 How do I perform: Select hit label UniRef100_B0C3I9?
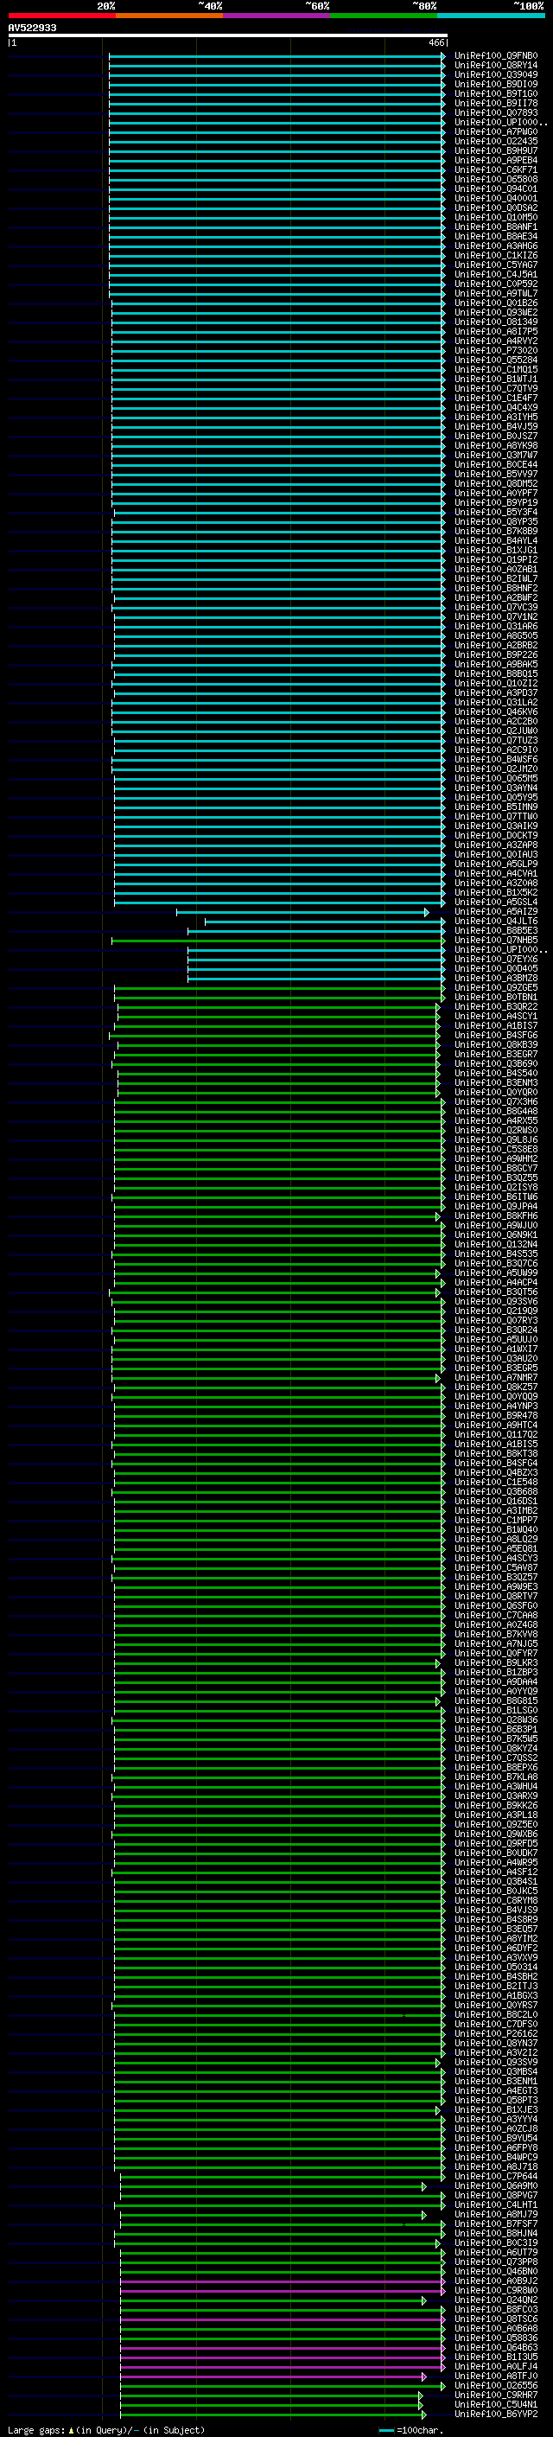point(495,2243)
